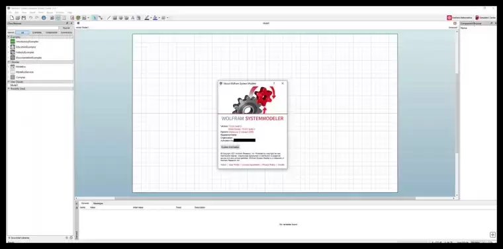Click System Information button in About dialog
This screenshot has width=503, height=249.
pos(230,147)
